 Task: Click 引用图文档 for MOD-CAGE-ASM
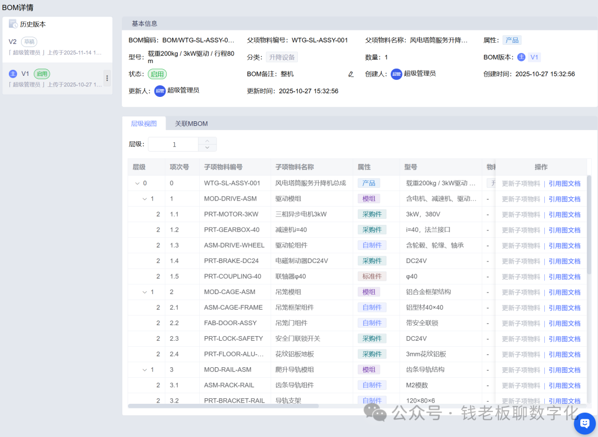564,292
